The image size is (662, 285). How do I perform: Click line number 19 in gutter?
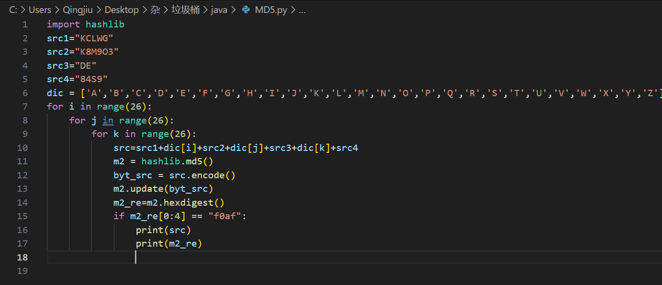pyautogui.click(x=22, y=271)
